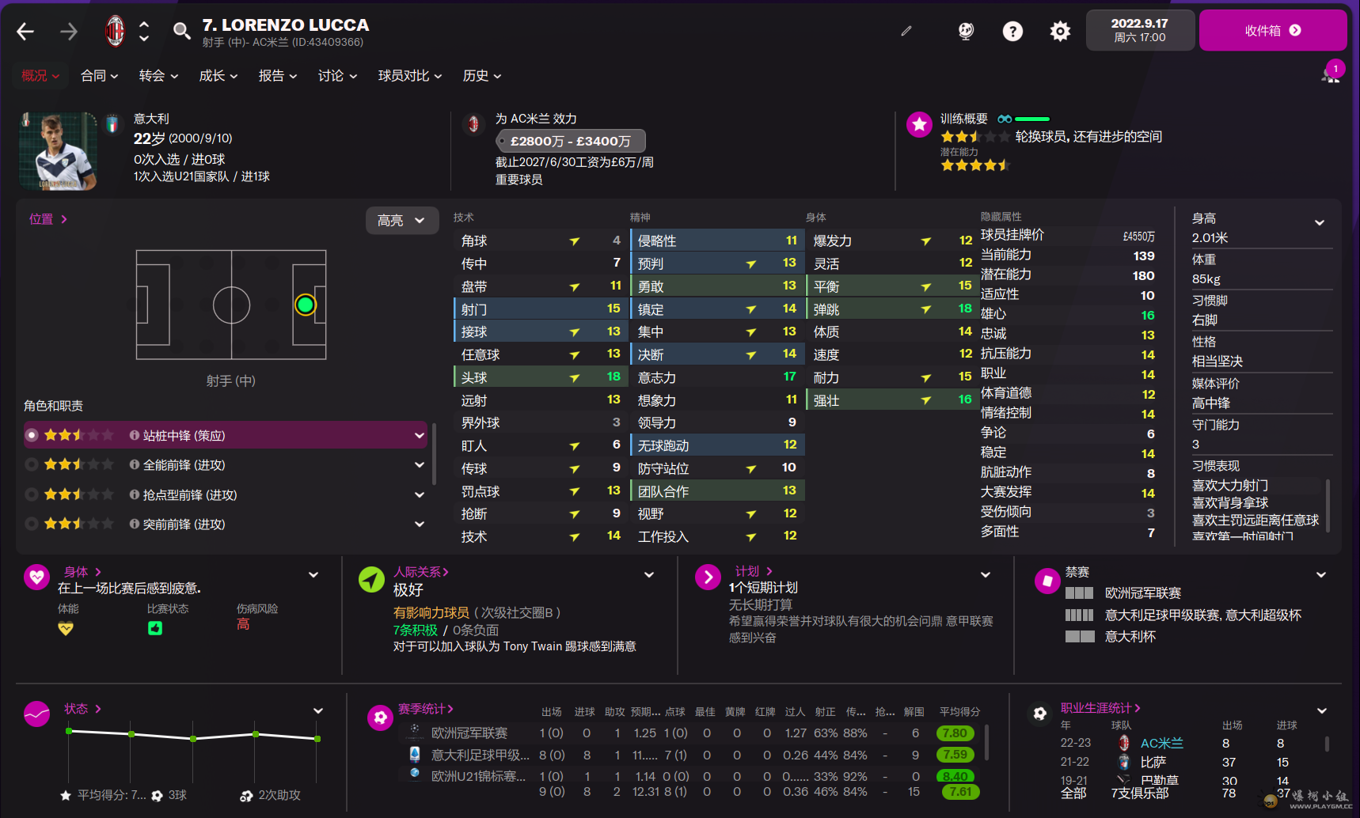Expand the 全能前锋 (进攻) role row
Viewport: 1360px width, 818px height.
pyautogui.click(x=420, y=465)
